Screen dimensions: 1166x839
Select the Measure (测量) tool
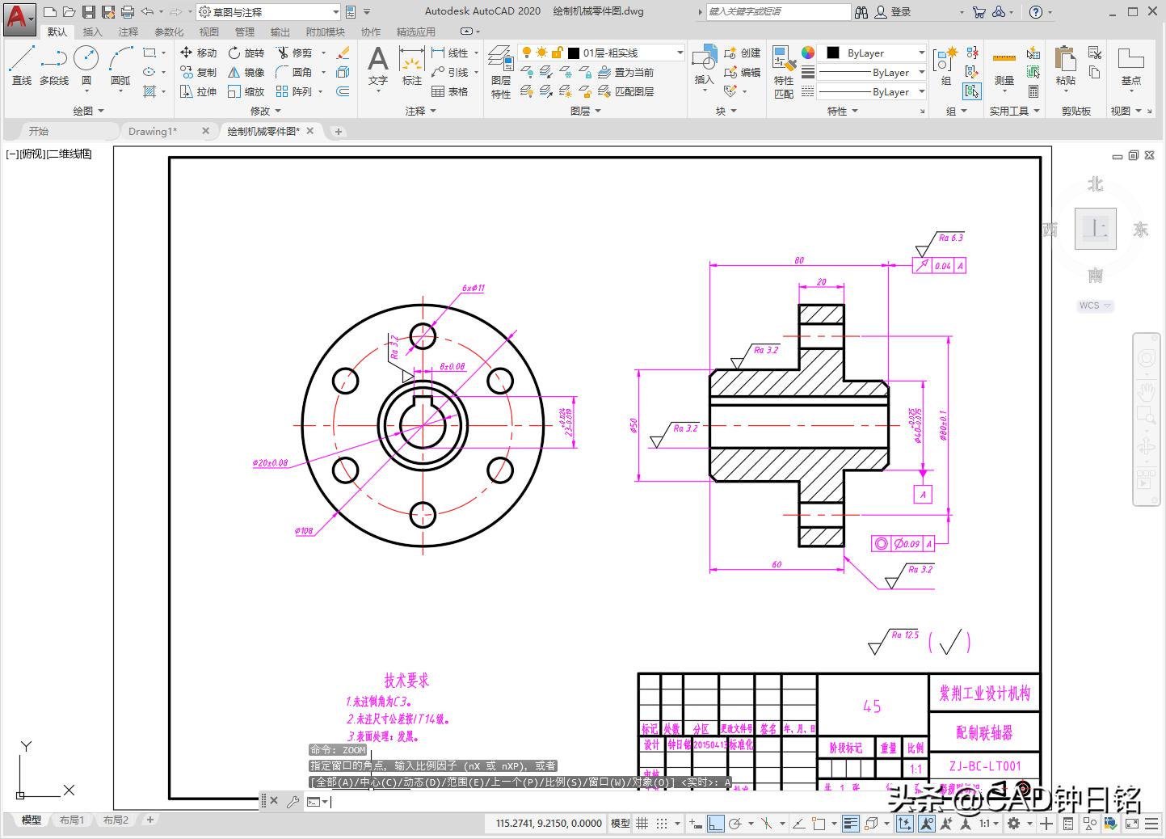coord(1004,68)
